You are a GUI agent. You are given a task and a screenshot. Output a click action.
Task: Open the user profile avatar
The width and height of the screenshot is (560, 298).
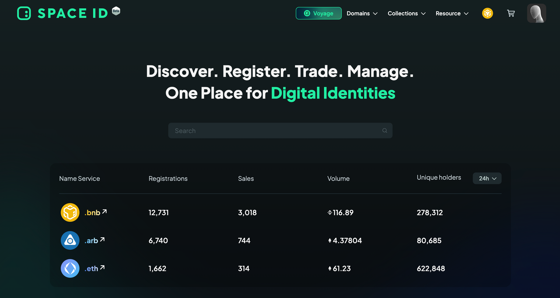pos(536,13)
